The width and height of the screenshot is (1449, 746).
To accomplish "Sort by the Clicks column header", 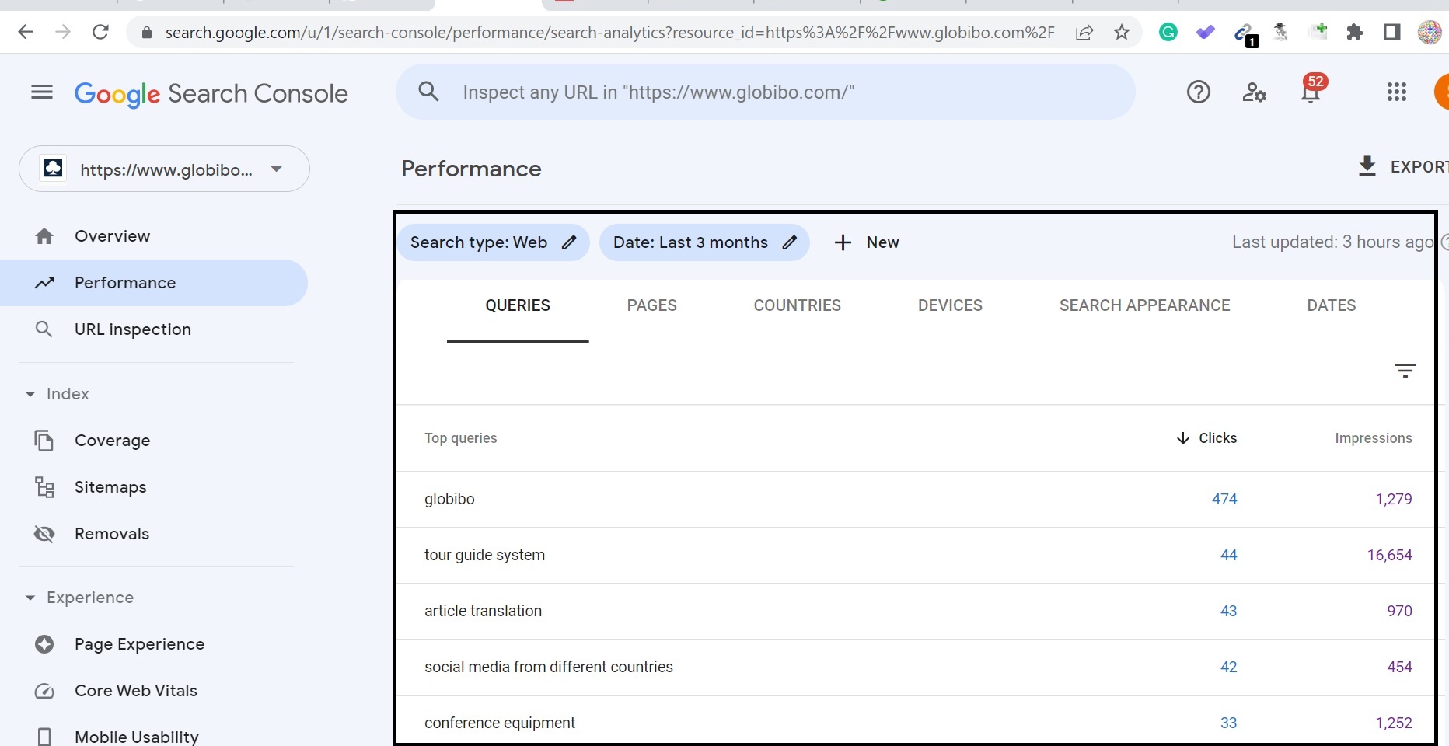I will click(x=1206, y=438).
